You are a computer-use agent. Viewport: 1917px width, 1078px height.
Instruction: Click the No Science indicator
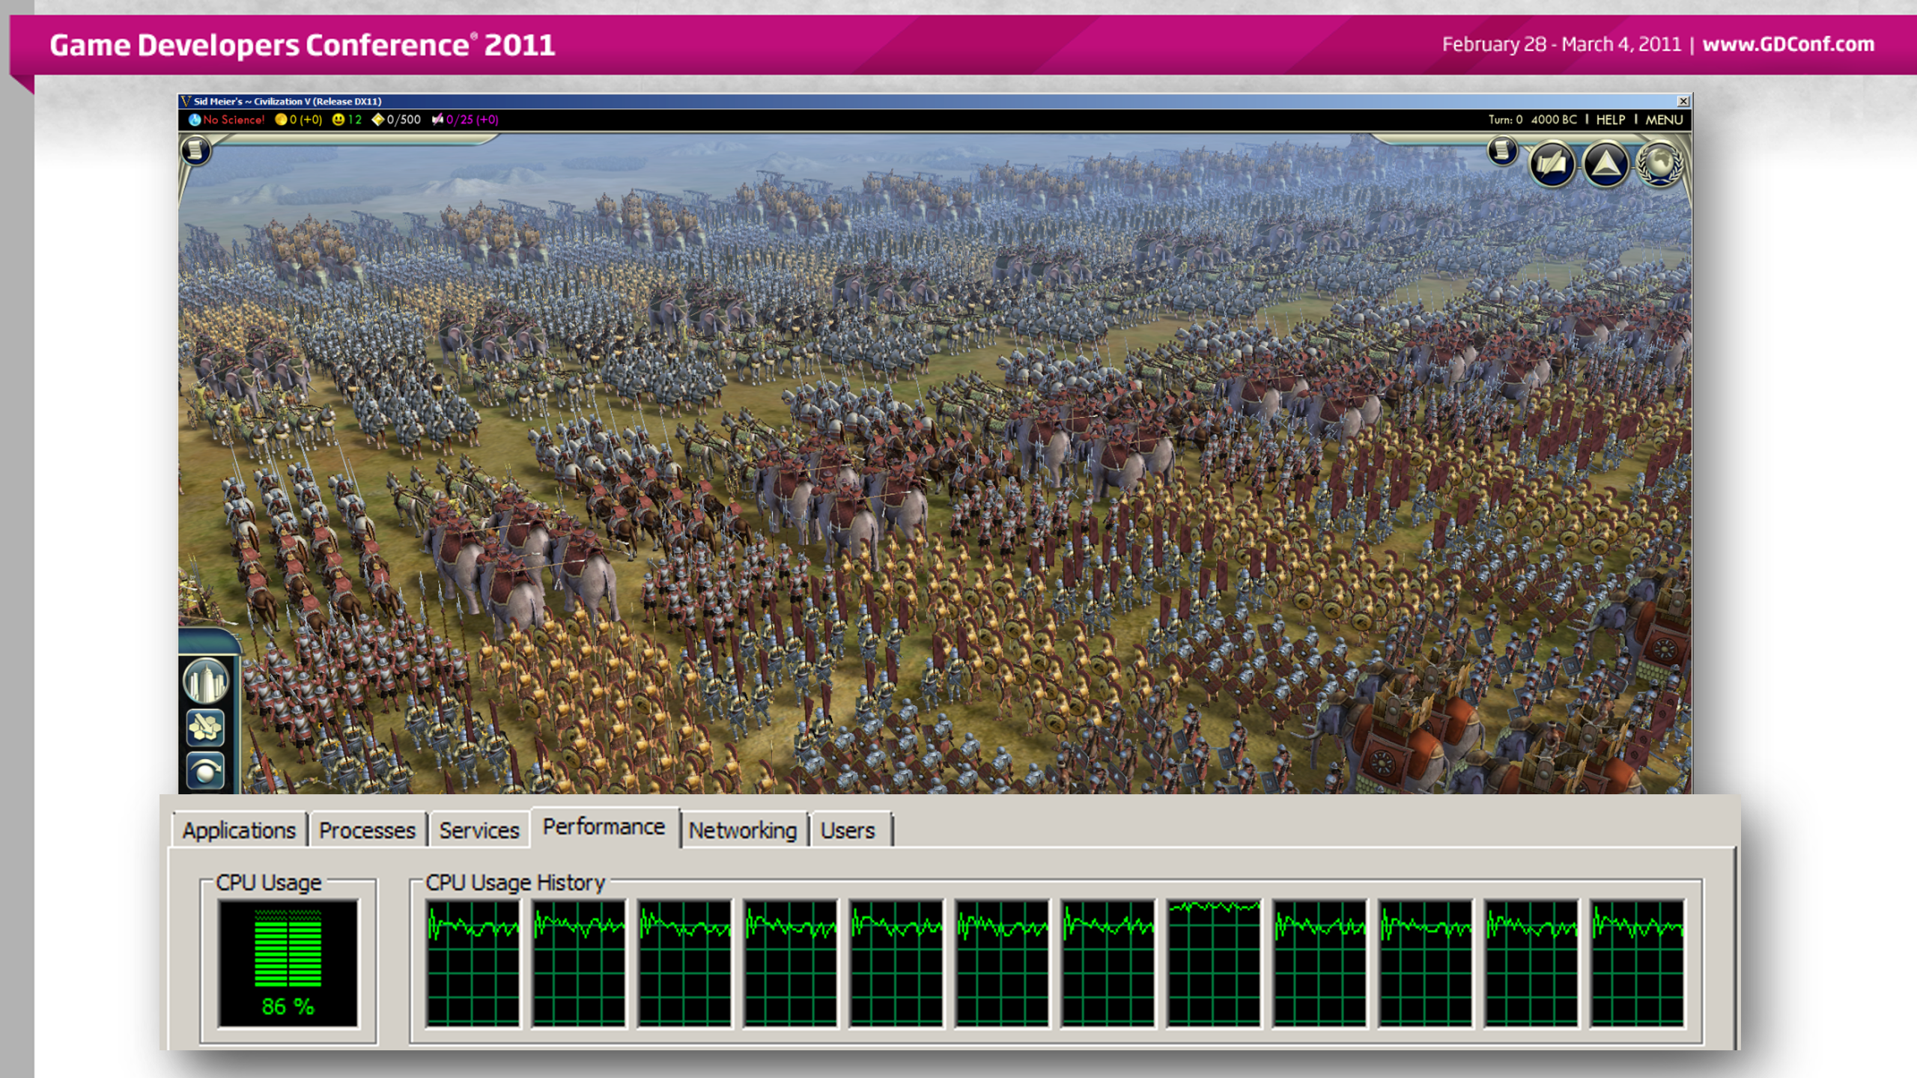coord(227,120)
